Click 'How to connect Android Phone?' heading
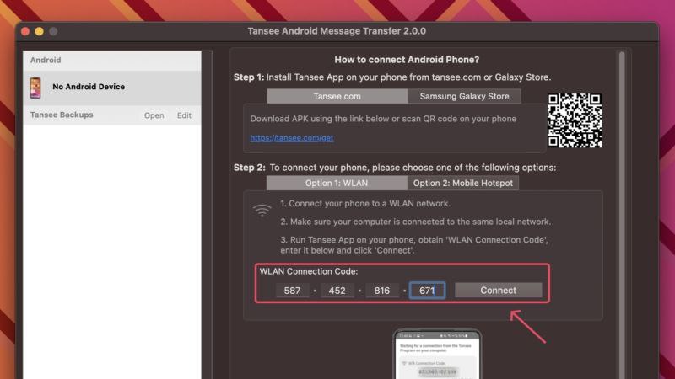Screen dimensions: 675x379 click(x=407, y=60)
